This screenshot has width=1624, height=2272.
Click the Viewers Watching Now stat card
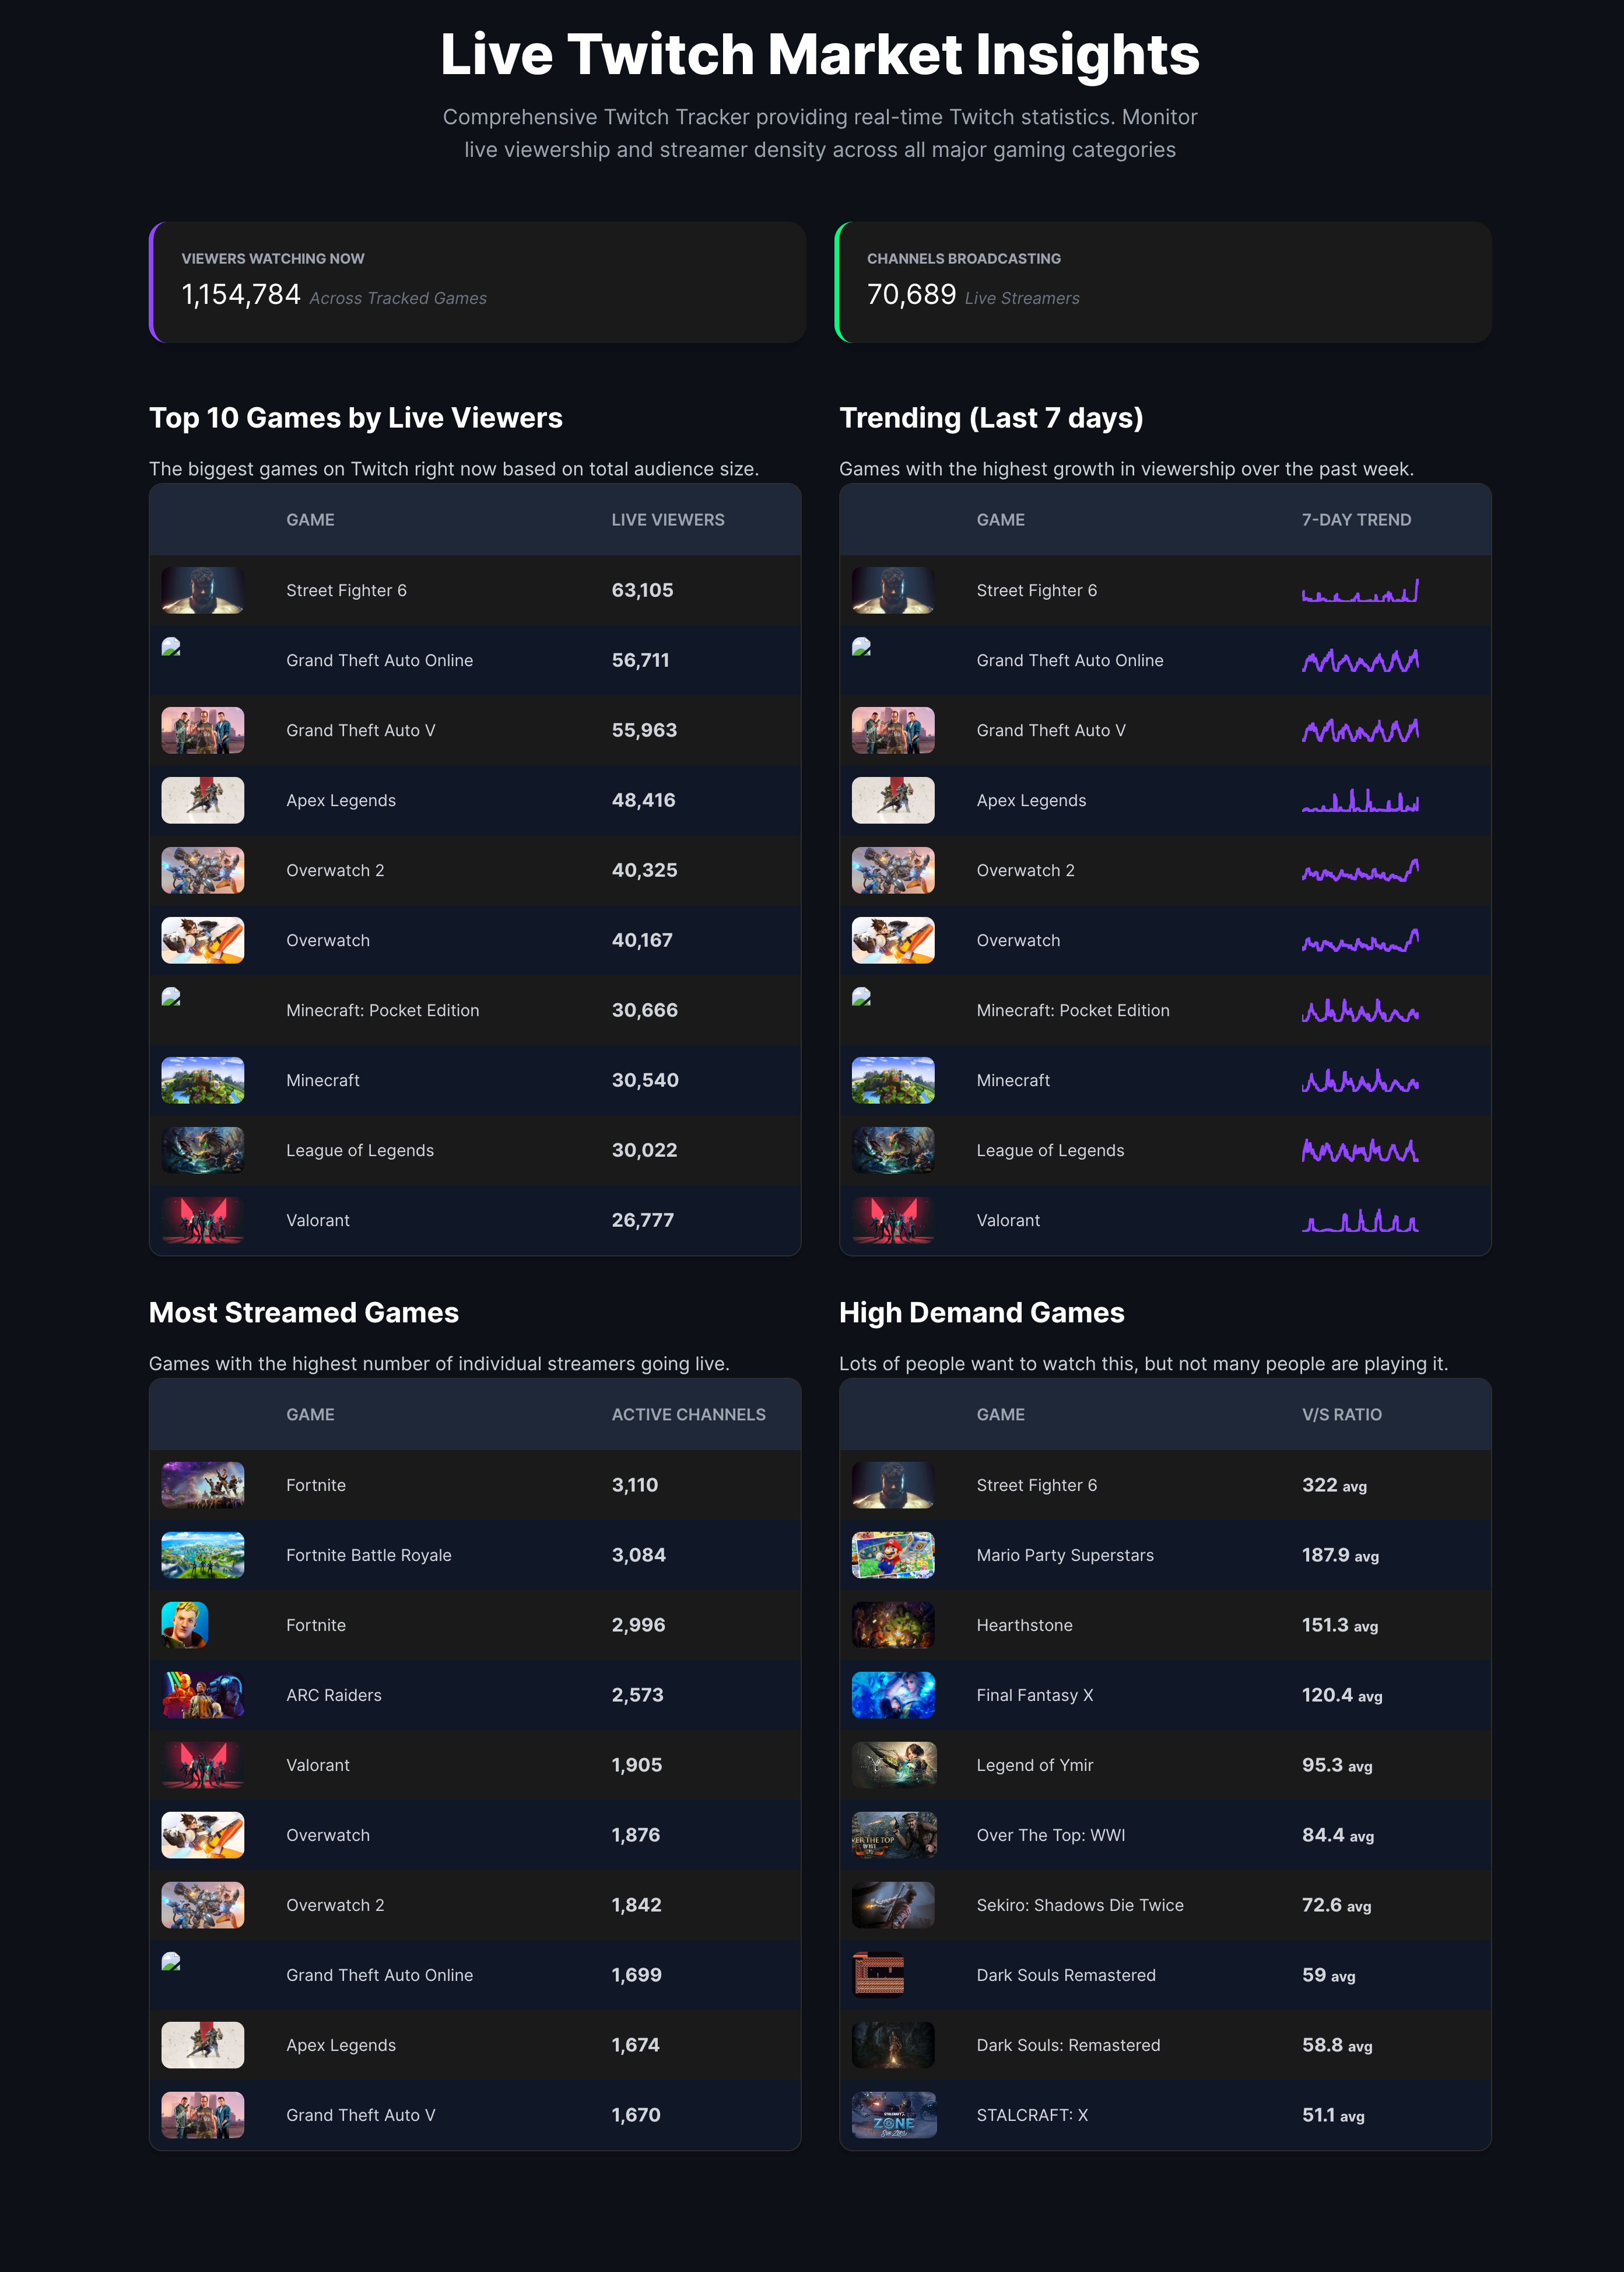(x=477, y=282)
